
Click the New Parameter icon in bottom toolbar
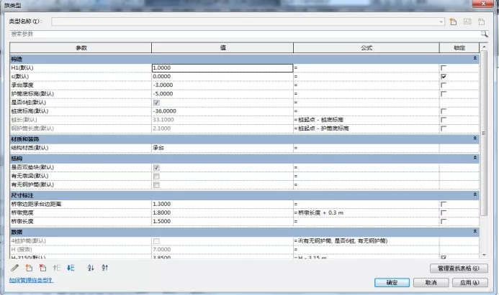click(29, 268)
